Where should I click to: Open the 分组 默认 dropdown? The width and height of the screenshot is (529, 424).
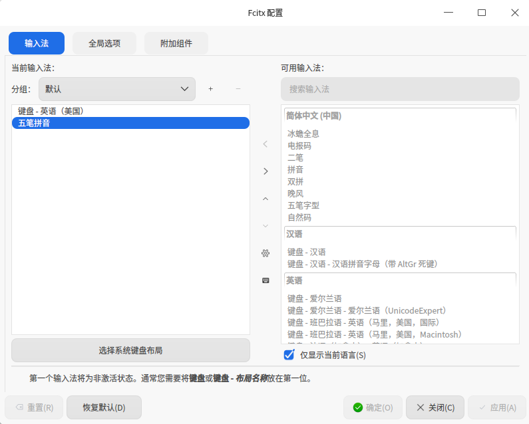click(117, 89)
